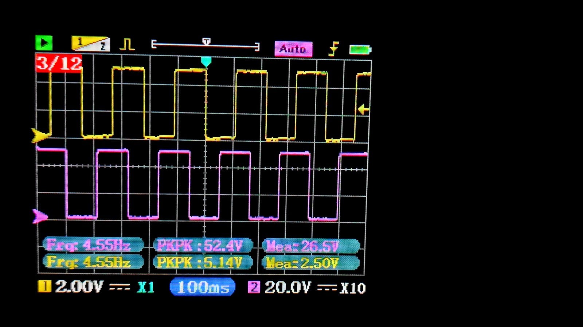Click the 20.0V channel 2 scale
Screen dimensions: 583x327
coord(288,287)
